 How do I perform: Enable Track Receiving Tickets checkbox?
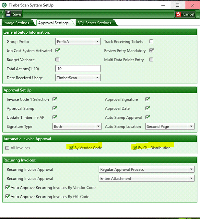click(151, 41)
